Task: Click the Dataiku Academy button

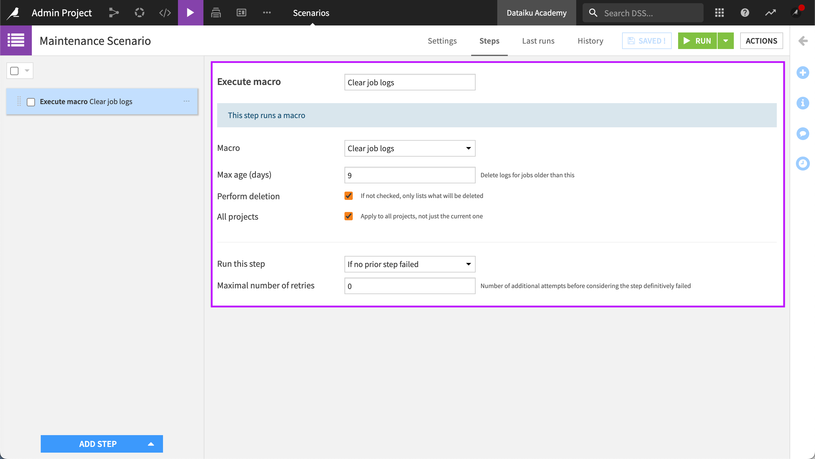Action: pyautogui.click(x=536, y=13)
